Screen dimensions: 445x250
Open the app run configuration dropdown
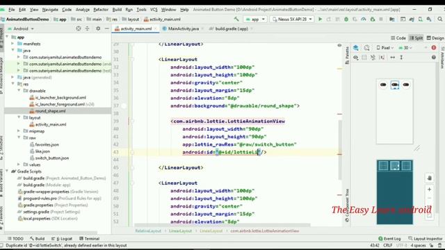(x=255, y=19)
